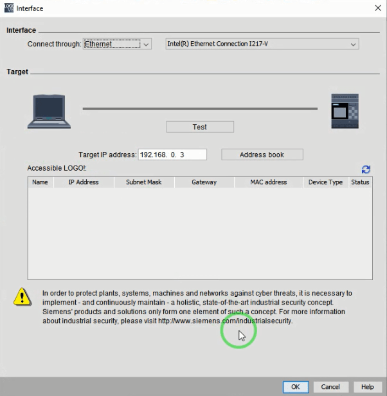This screenshot has width=387, height=396.
Task: Click into the Target IP address field
Action: click(x=172, y=155)
